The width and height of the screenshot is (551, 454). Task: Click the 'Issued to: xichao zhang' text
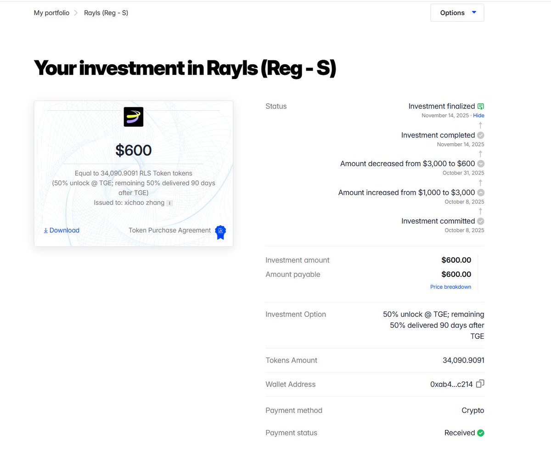129,202
